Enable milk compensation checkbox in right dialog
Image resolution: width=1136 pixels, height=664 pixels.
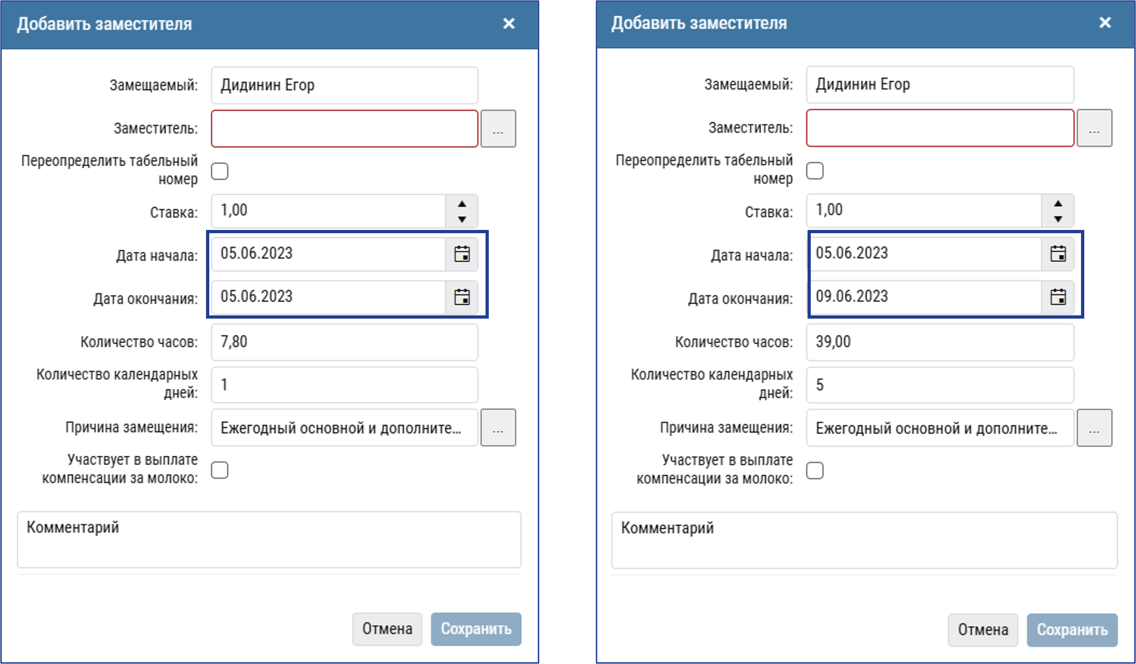click(x=815, y=471)
